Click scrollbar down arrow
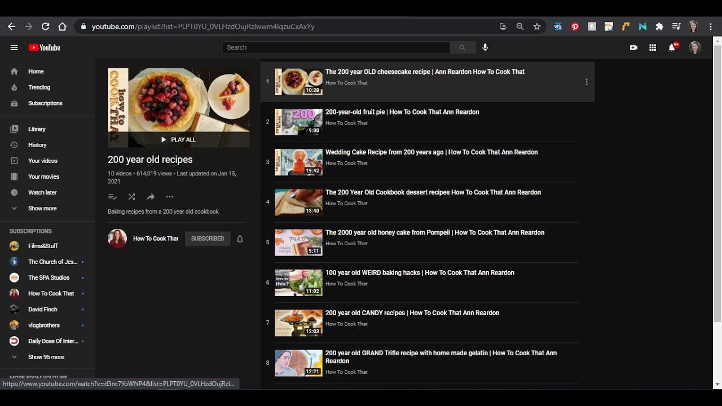 point(717,385)
